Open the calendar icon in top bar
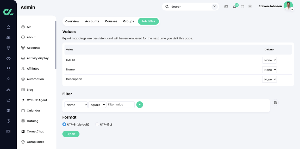The height and width of the screenshot is (149, 300). (242, 7)
